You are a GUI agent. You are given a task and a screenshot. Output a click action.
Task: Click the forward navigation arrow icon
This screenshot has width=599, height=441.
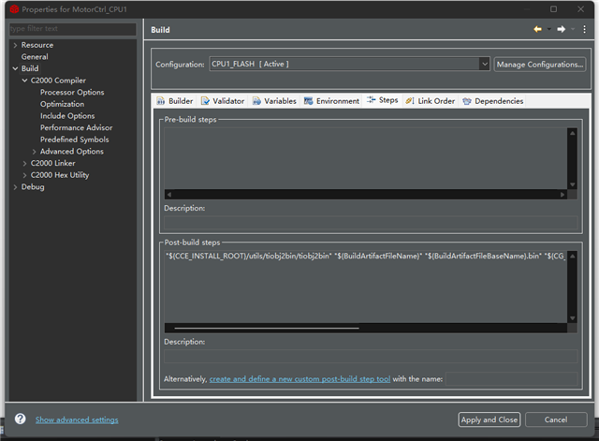(x=562, y=29)
